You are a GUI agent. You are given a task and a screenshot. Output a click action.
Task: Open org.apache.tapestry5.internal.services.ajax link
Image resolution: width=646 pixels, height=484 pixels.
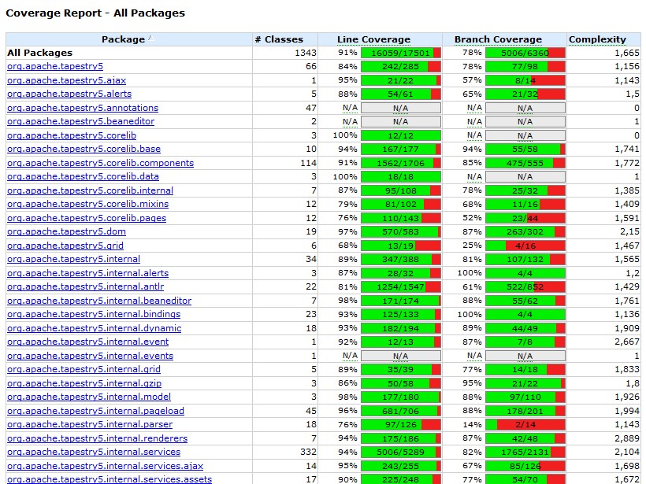(x=105, y=467)
